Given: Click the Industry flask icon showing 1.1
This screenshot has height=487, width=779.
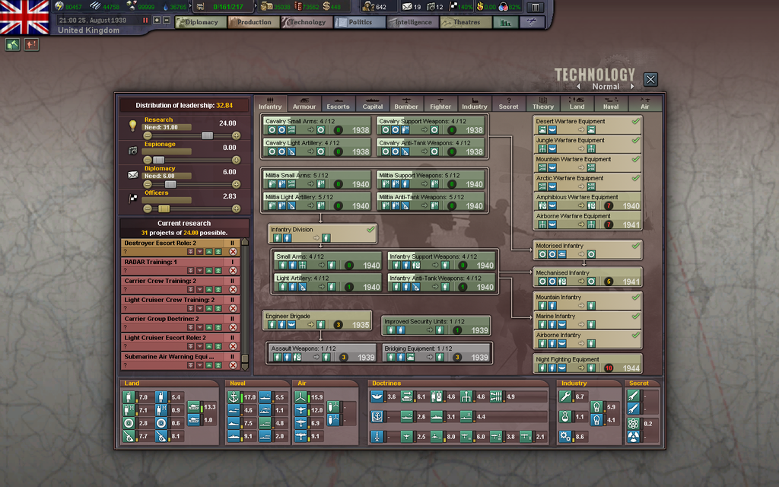Looking at the screenshot, I should tap(565, 416).
